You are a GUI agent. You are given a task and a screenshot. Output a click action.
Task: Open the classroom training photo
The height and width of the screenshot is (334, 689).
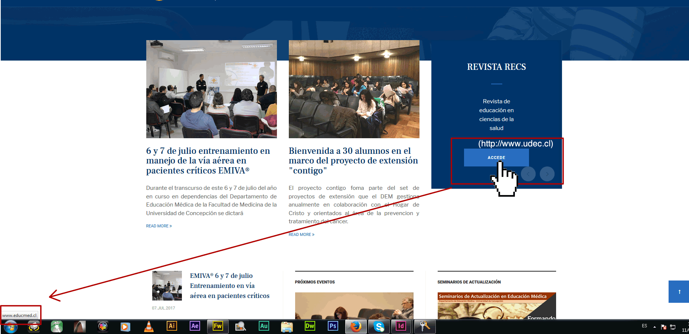212,89
